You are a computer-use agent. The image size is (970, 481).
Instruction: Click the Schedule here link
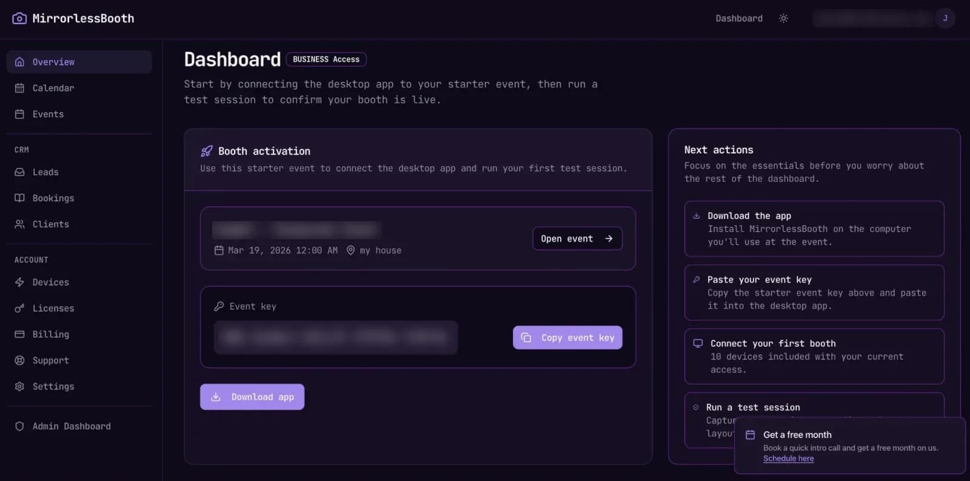[788, 459]
